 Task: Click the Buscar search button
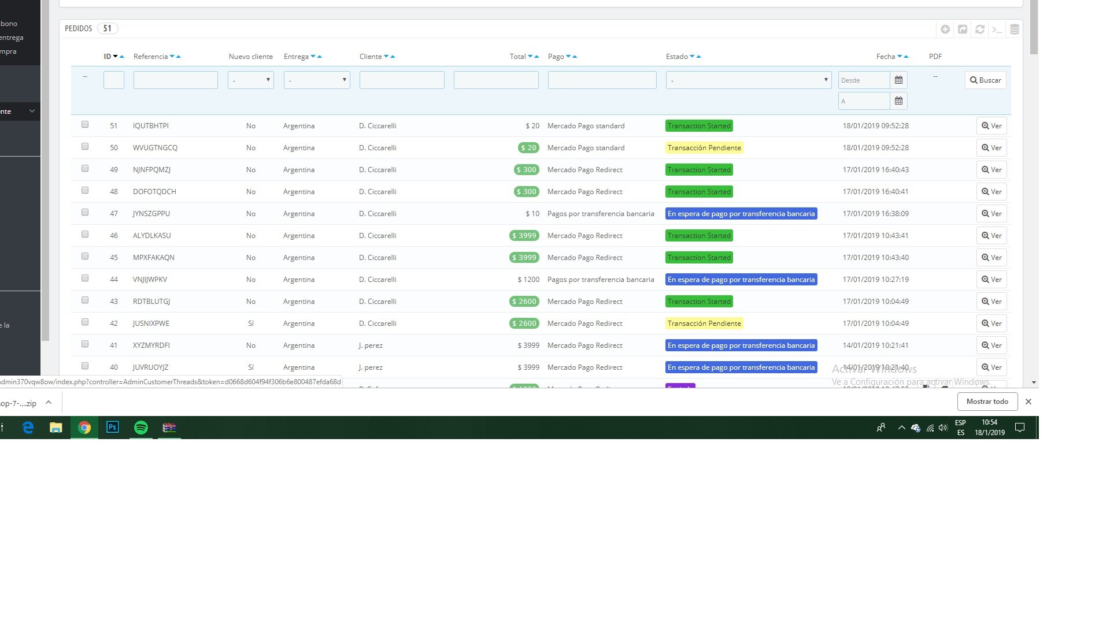986,80
